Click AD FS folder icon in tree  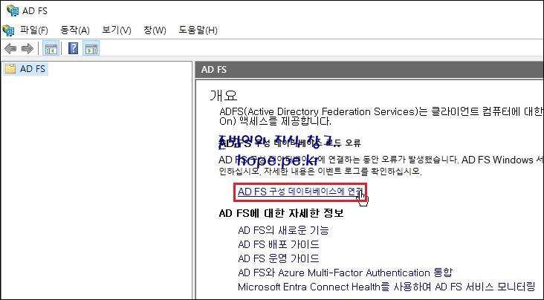pos(10,68)
